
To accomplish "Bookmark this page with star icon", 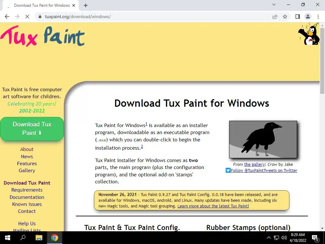I will click(285, 17).
